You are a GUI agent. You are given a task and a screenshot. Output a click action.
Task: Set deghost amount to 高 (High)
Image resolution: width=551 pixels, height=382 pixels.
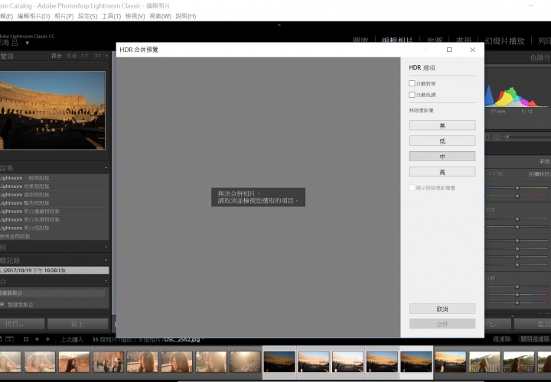442,172
